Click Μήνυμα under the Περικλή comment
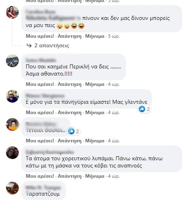Screen dimensions: 185x200 [95, 84]
